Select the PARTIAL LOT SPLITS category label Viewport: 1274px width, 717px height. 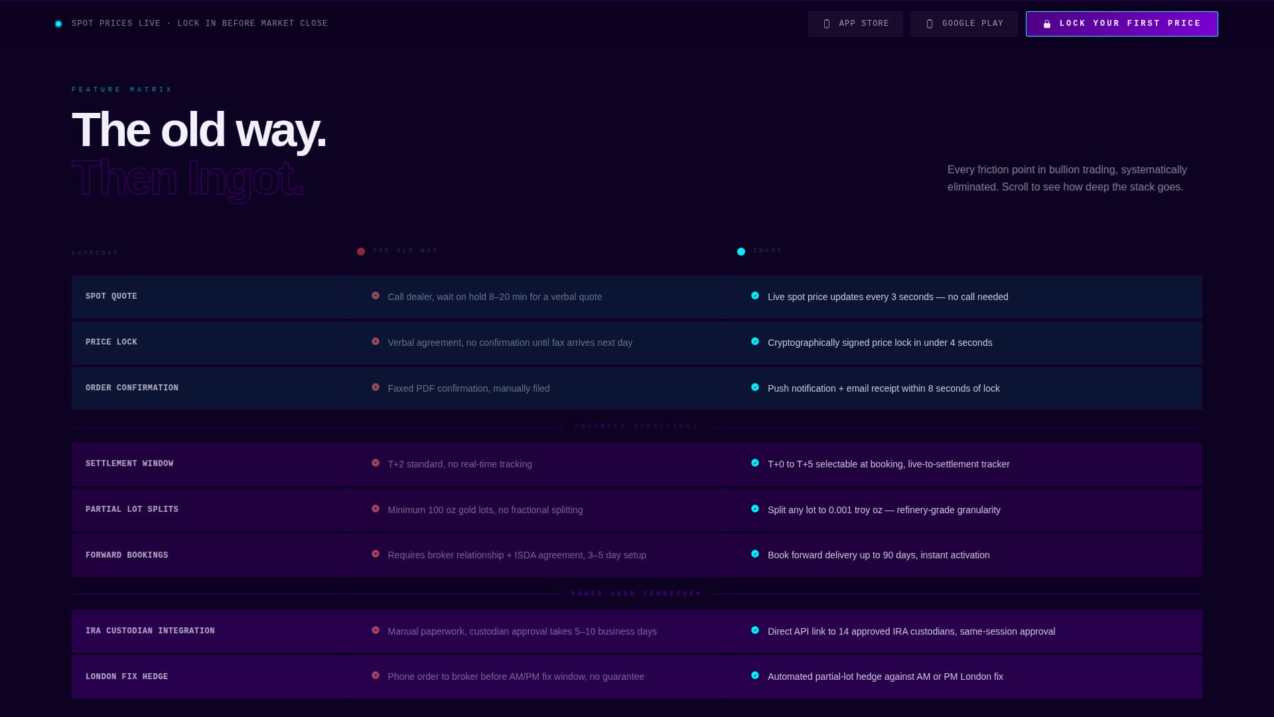coord(132,509)
